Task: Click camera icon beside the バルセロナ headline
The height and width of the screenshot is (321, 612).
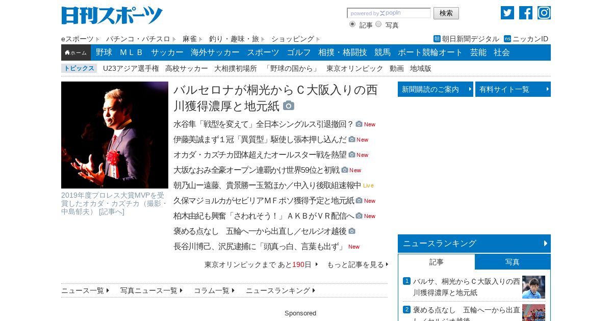Action: [289, 105]
